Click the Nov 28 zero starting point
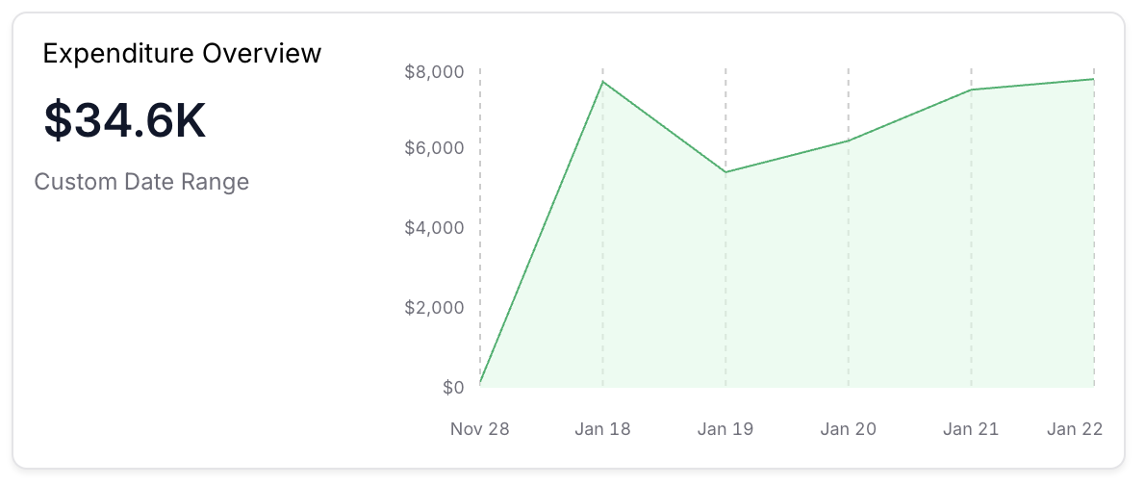 coord(479,387)
